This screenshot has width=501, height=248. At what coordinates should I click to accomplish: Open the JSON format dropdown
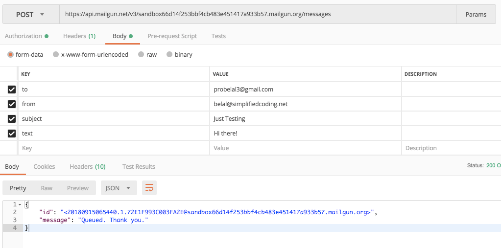pos(119,188)
